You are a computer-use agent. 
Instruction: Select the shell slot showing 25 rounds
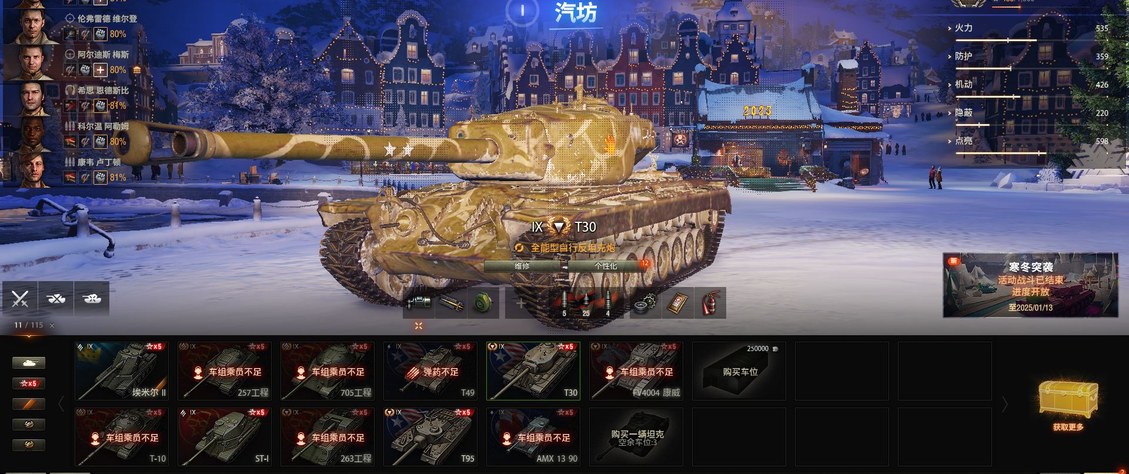(x=586, y=303)
